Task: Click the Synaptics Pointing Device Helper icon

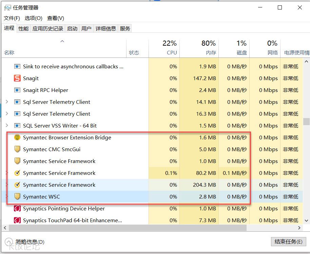Action: point(17,208)
